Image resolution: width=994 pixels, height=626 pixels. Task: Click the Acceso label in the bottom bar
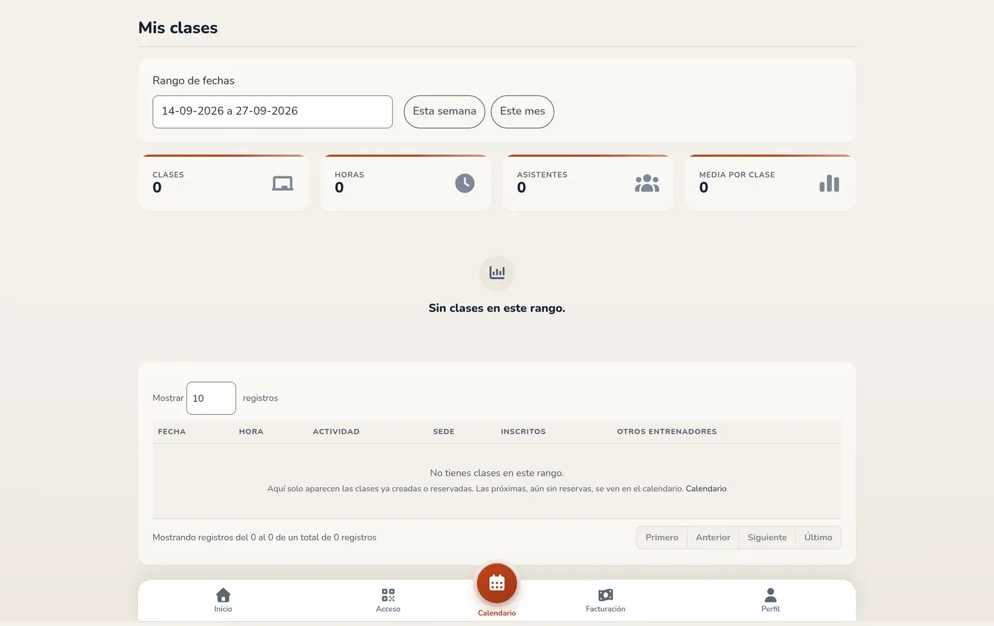388,609
